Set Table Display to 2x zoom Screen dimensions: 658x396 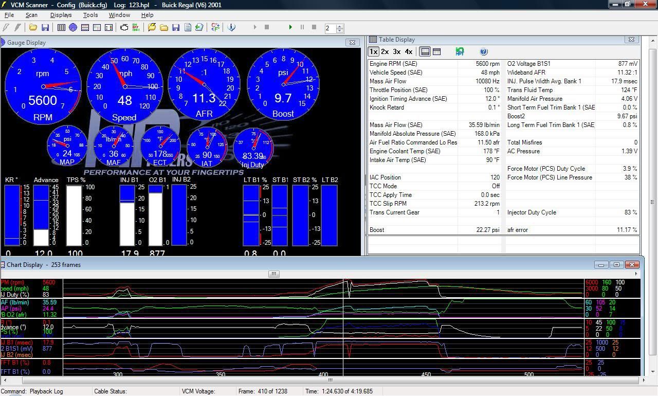pos(385,51)
